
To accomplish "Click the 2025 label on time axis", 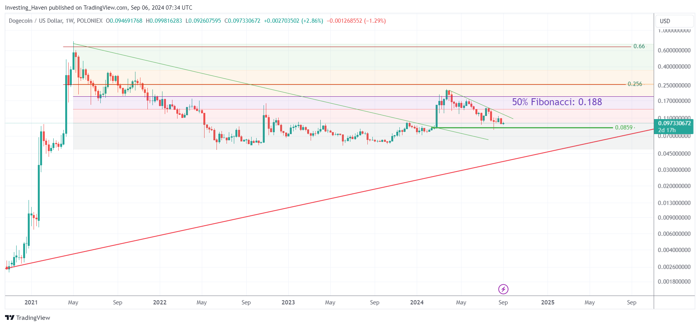I will pos(548,302).
